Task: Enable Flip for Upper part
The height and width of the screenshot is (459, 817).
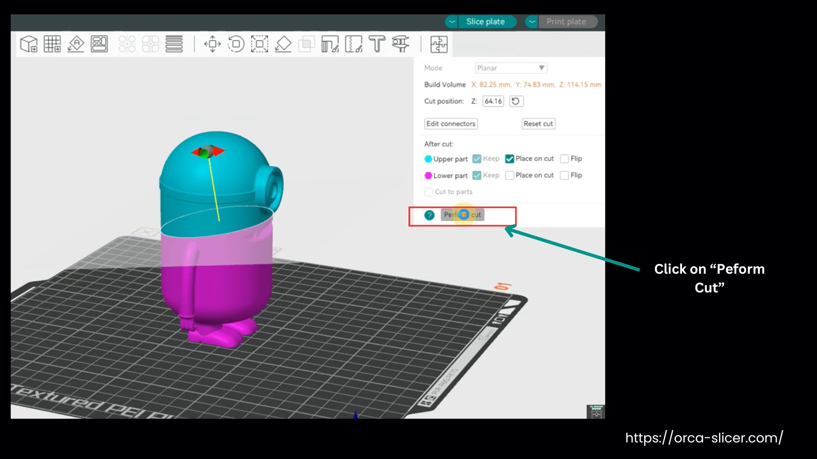Action: click(x=564, y=159)
